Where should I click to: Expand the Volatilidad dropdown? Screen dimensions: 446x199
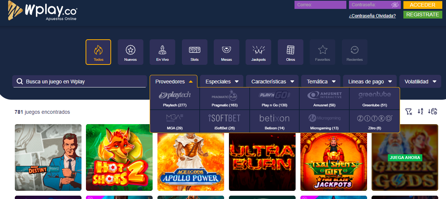(x=420, y=82)
